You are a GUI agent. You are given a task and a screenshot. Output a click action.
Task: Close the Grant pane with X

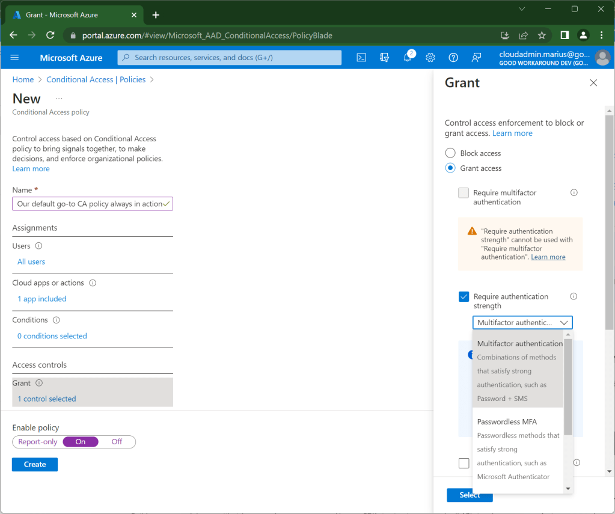pyautogui.click(x=593, y=83)
